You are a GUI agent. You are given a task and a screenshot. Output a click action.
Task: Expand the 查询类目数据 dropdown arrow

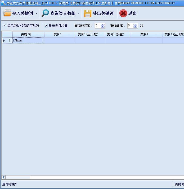coord(79,13)
